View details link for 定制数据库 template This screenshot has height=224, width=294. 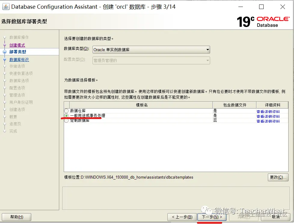pyautogui.click(x=268, y=121)
